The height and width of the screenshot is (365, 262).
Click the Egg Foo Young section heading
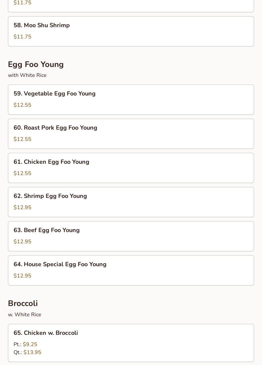pos(36,64)
